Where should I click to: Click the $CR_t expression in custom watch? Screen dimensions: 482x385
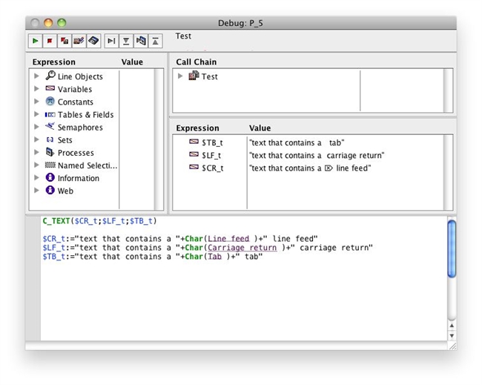coord(212,168)
